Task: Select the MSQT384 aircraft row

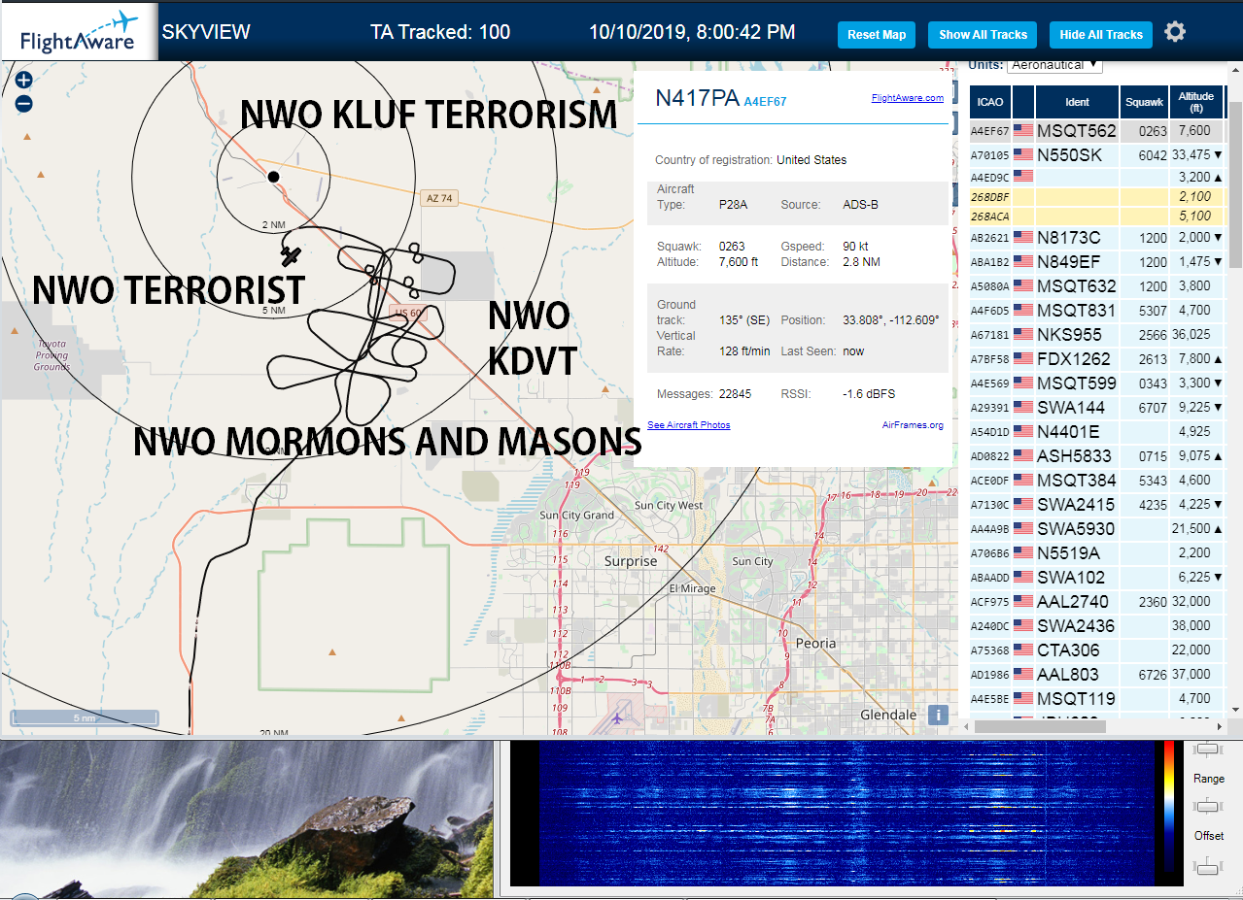Action: pyautogui.click(x=1097, y=480)
